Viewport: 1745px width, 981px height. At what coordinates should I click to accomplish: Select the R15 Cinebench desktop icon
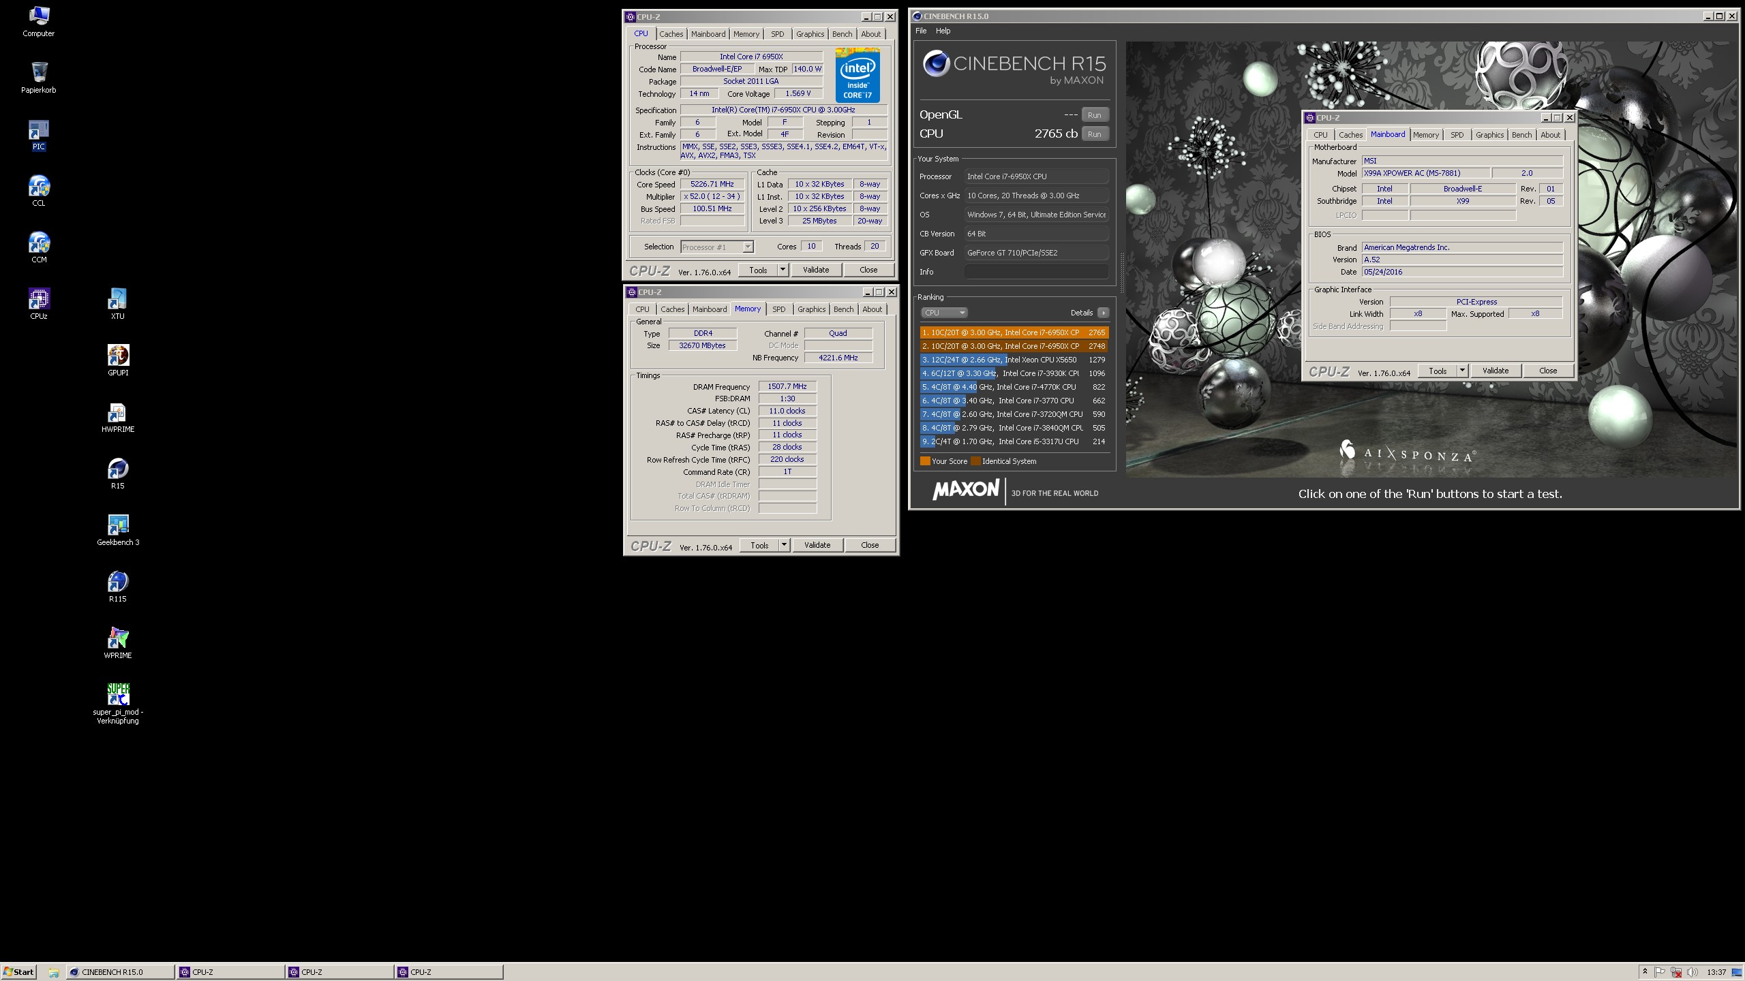(118, 473)
